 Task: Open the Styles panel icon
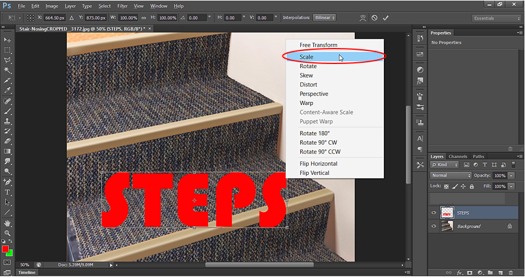point(420,81)
